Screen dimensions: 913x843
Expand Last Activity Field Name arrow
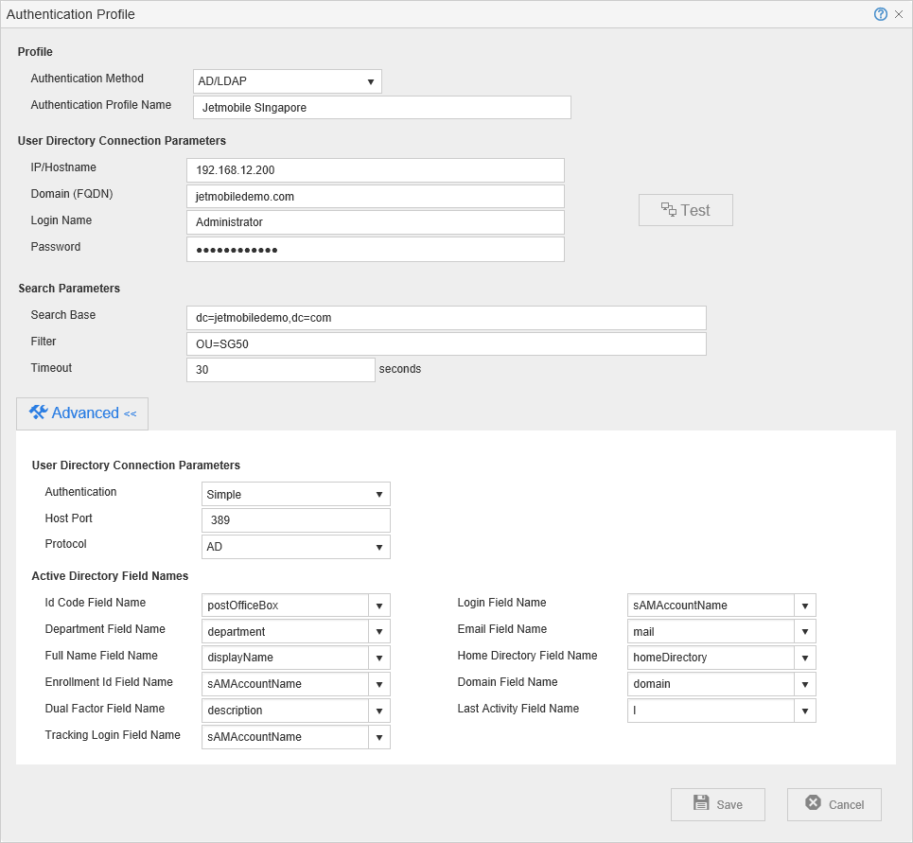[804, 711]
